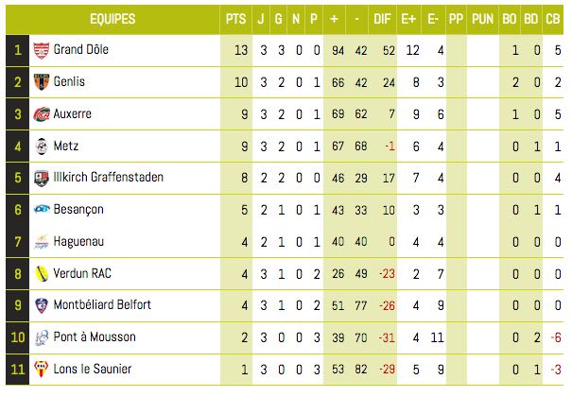The height and width of the screenshot is (397, 572).
Task: Select the Pont à Mousson logo
Action: [x=42, y=337]
